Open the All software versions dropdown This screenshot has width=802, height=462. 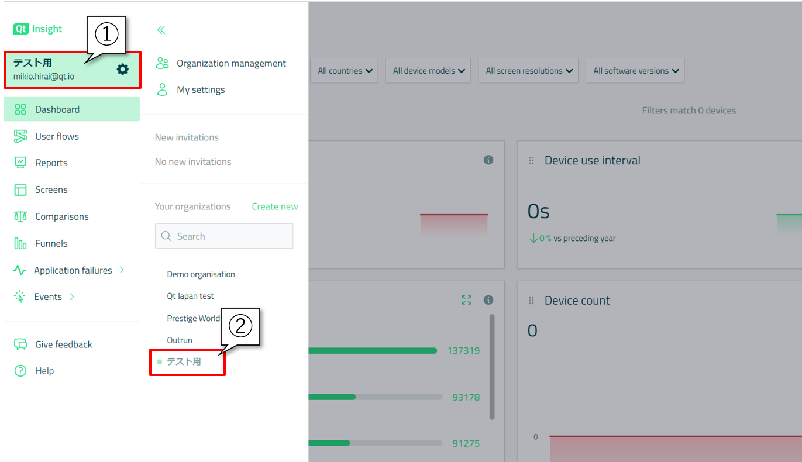[x=635, y=71]
